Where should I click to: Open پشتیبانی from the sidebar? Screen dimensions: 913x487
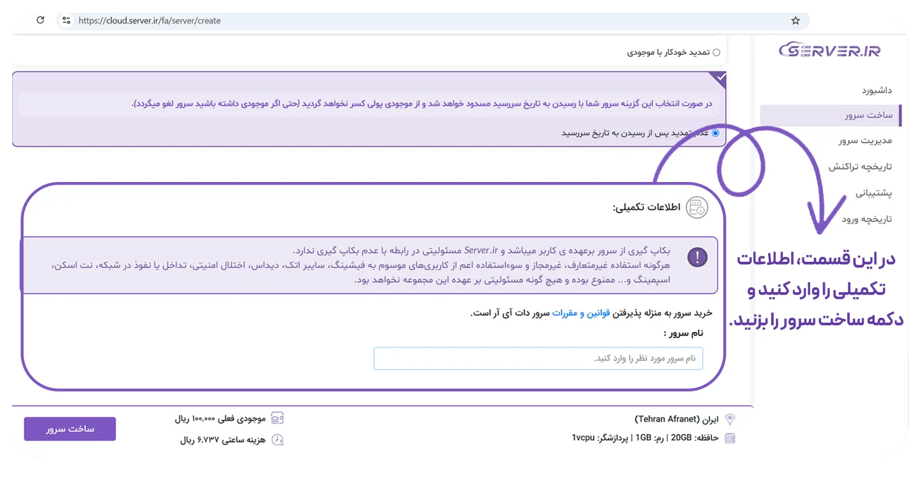pos(874,193)
